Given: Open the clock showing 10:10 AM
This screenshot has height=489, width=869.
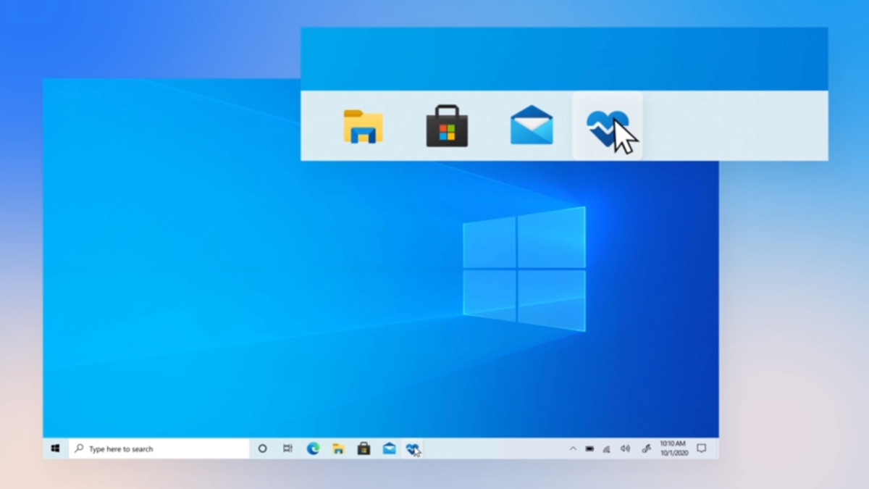Looking at the screenshot, I should click(673, 448).
